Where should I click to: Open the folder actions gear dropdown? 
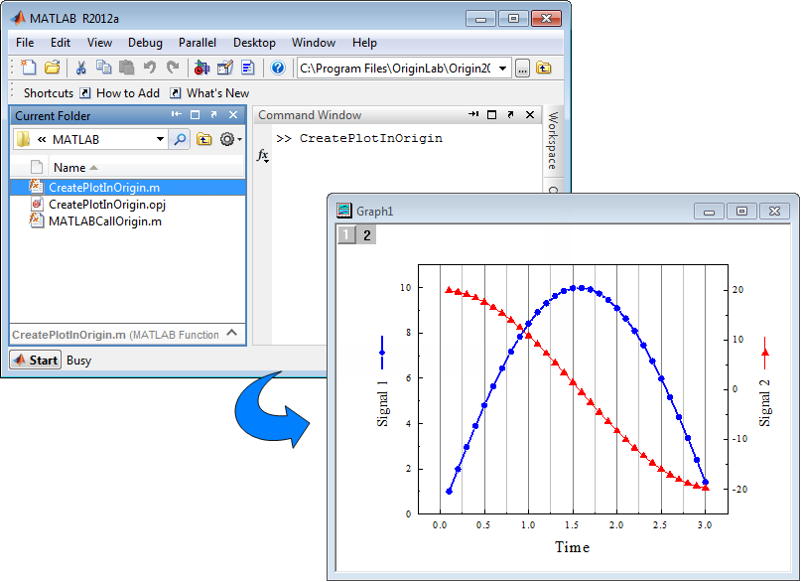point(230,140)
